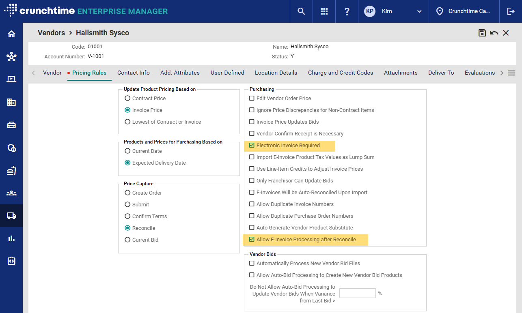Click the location pin icon

[439, 11]
